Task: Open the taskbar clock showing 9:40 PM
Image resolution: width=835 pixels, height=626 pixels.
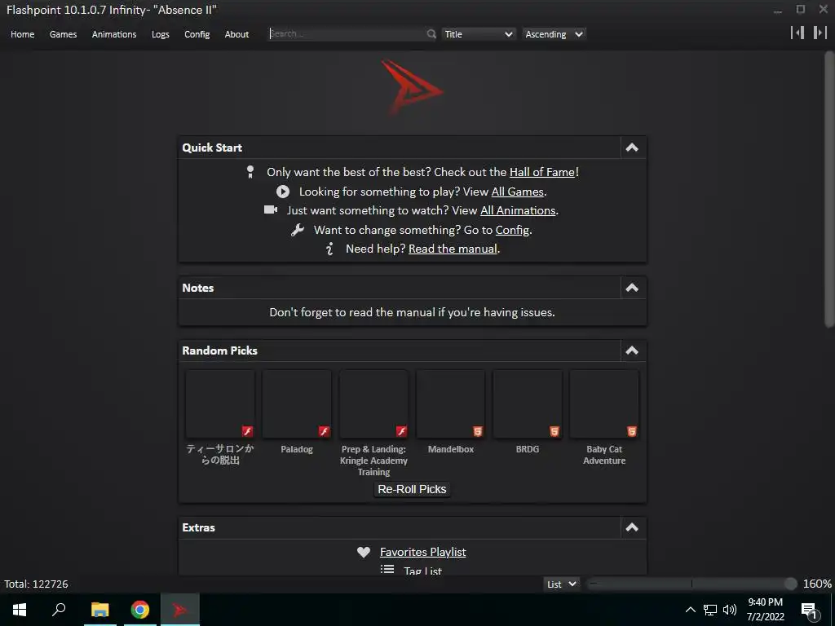Action: 765,610
